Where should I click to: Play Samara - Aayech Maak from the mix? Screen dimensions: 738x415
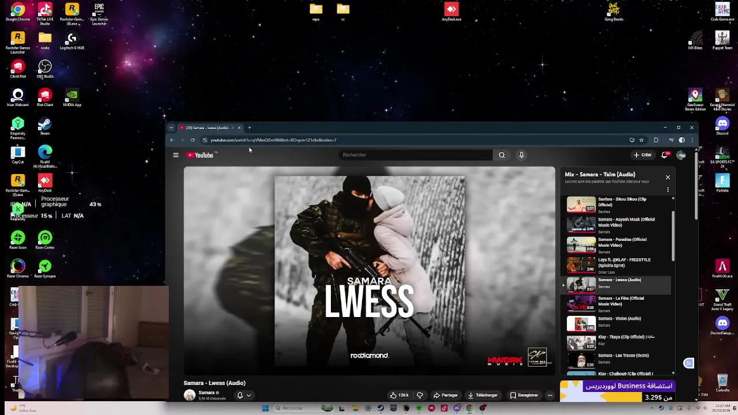(616, 225)
